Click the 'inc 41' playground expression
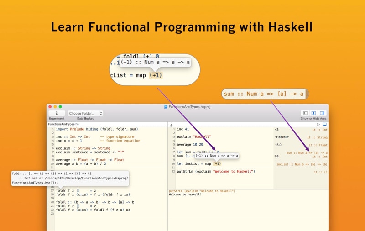The height and width of the screenshot is (231, 365). (x=183, y=129)
